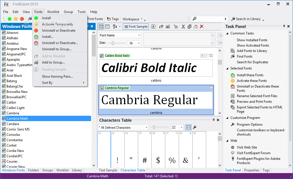Open the font size 36 dropdown
The height and width of the screenshot is (179, 293).
coord(139,43)
